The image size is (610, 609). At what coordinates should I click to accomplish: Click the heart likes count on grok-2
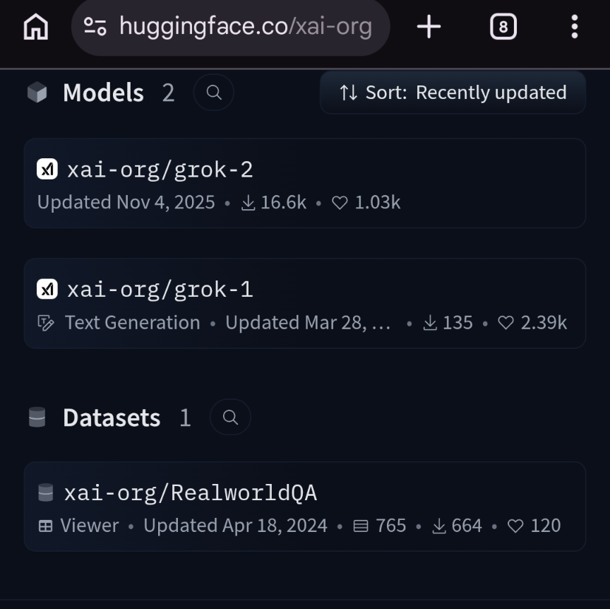(366, 203)
